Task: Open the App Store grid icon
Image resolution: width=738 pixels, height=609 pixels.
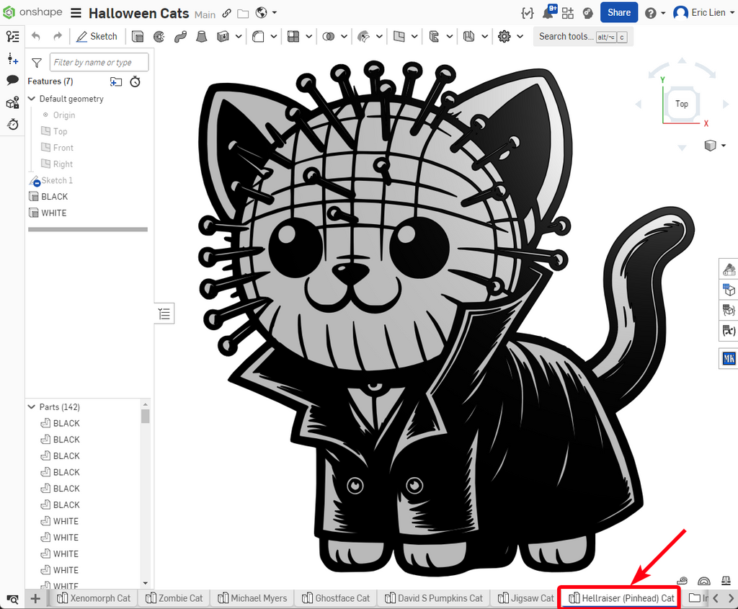Action: coord(568,13)
